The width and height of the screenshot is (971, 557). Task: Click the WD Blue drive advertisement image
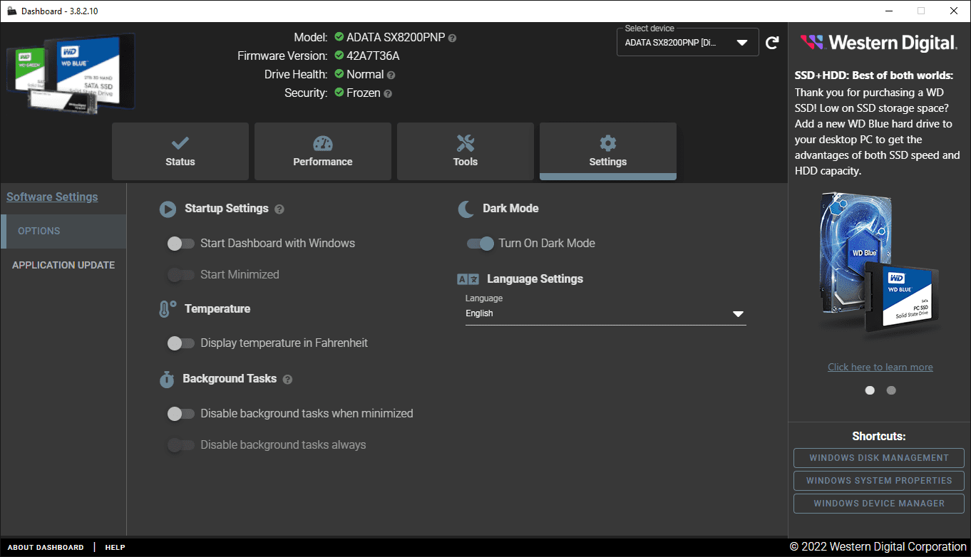[x=880, y=264]
